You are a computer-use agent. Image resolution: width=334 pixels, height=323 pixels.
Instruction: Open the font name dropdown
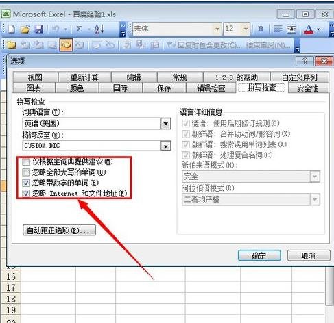coord(217,29)
